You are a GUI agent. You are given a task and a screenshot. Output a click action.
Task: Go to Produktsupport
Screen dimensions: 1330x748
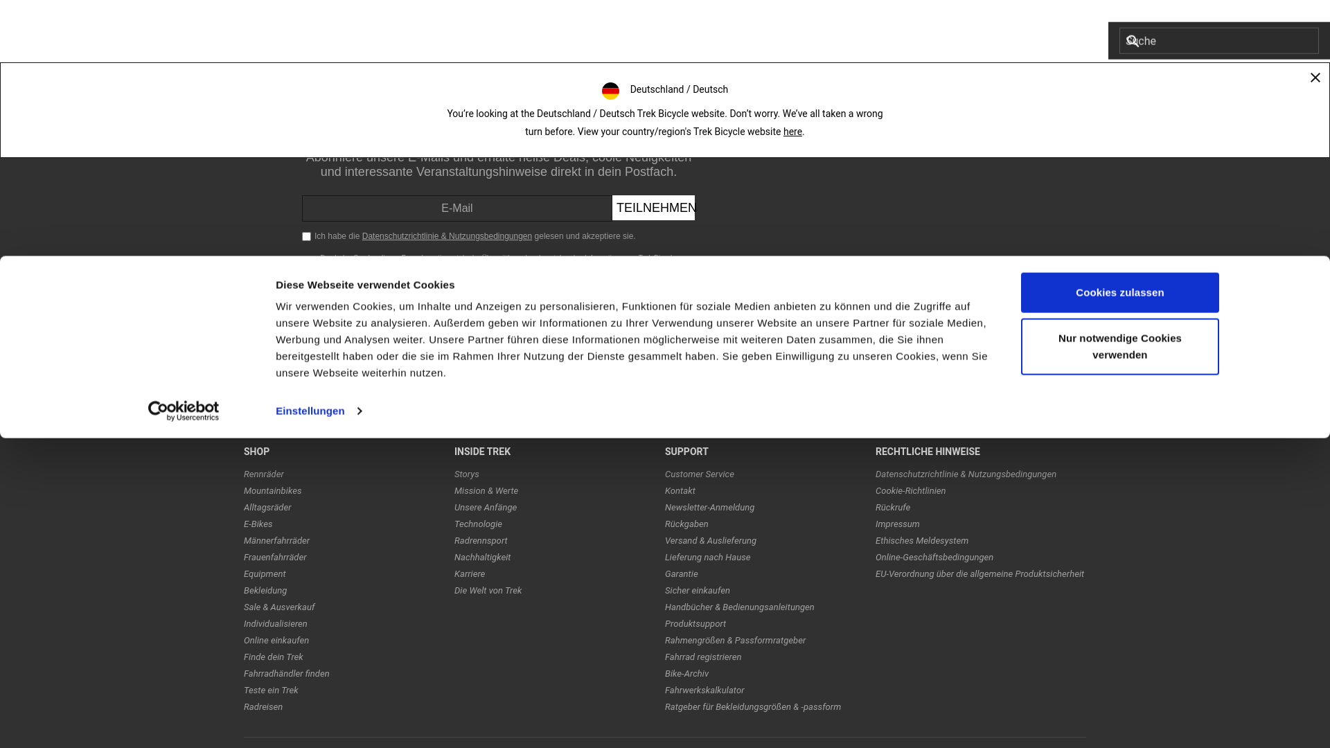click(x=695, y=624)
